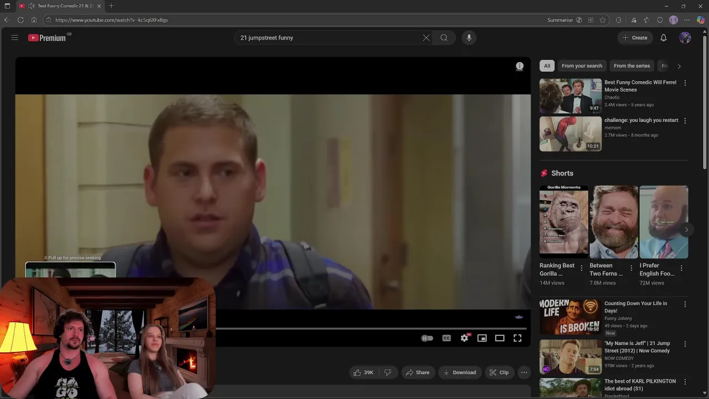709x399 pixels.
Task: Open a new browser tab
Action: pyautogui.click(x=111, y=6)
